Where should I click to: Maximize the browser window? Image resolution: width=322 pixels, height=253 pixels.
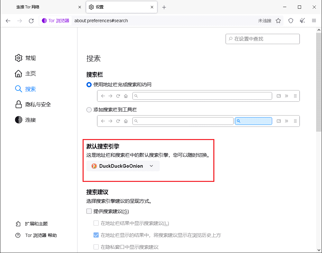coord(299,7)
